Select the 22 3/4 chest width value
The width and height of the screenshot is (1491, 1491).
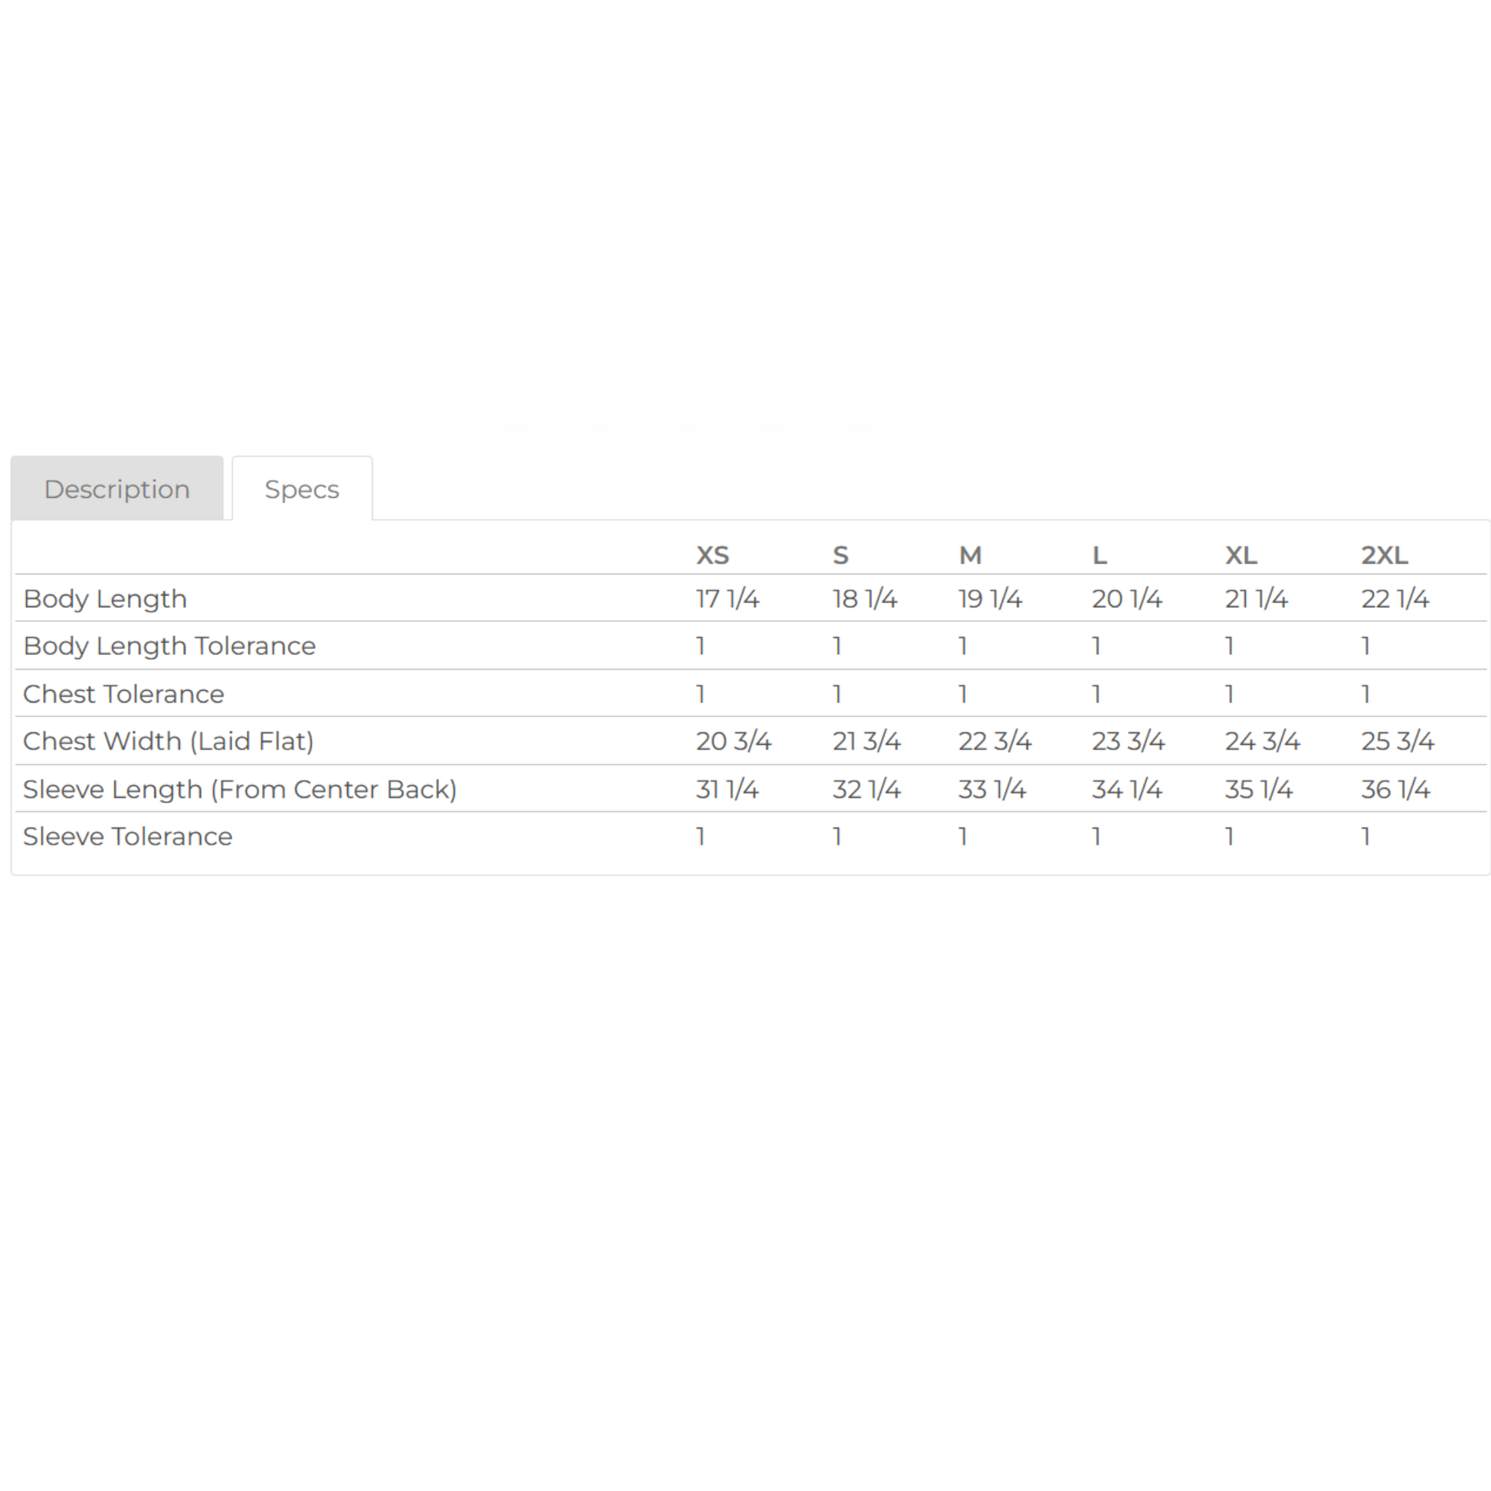coord(995,741)
